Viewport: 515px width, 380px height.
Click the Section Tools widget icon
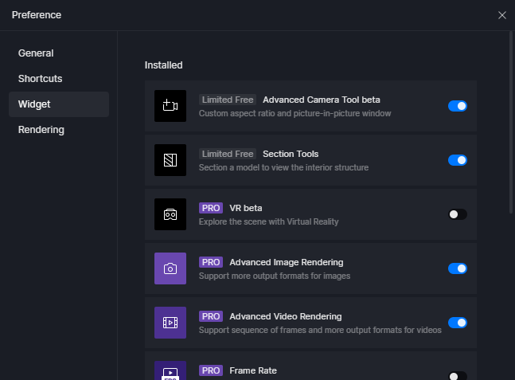click(170, 160)
